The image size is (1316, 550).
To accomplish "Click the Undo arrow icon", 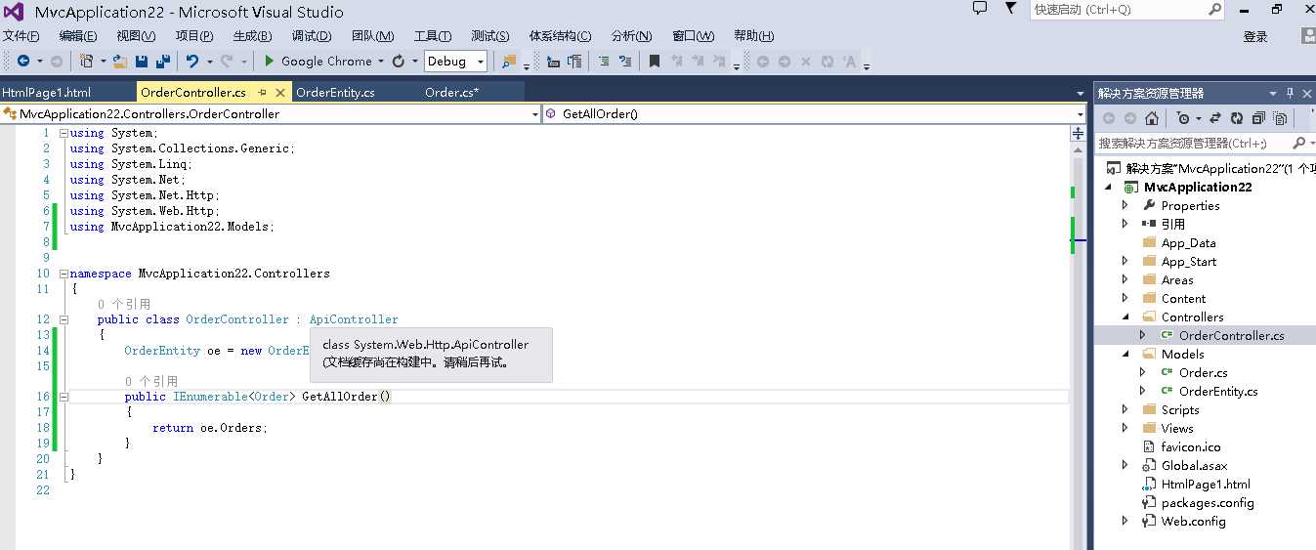I will [192, 61].
